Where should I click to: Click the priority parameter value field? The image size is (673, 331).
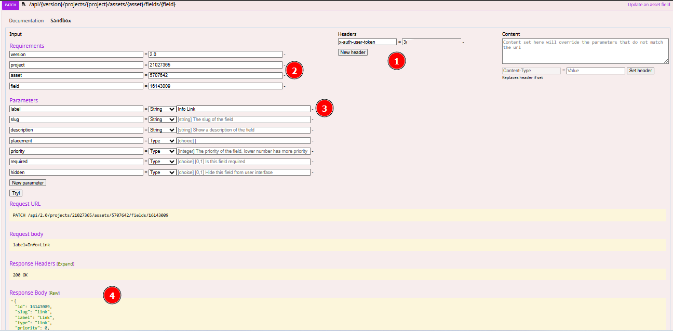pyautogui.click(x=244, y=151)
